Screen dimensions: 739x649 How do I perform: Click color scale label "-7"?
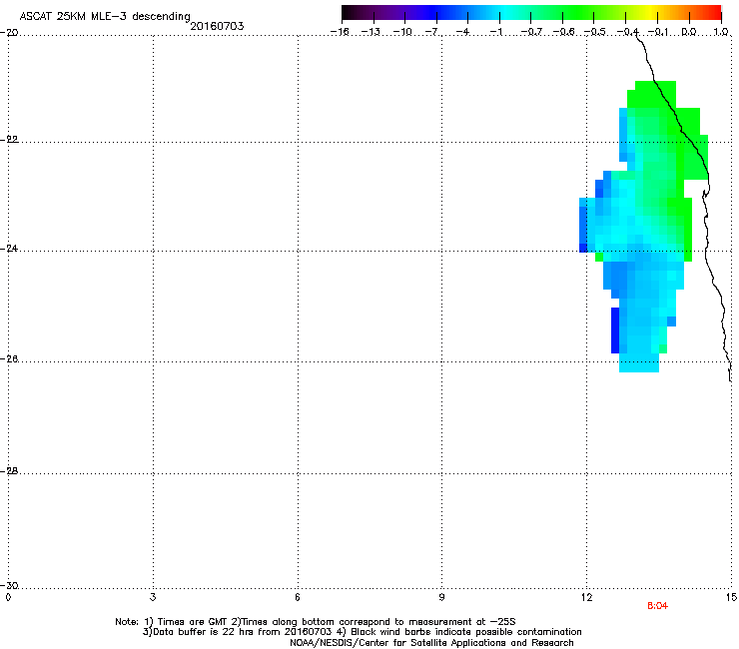click(x=432, y=32)
